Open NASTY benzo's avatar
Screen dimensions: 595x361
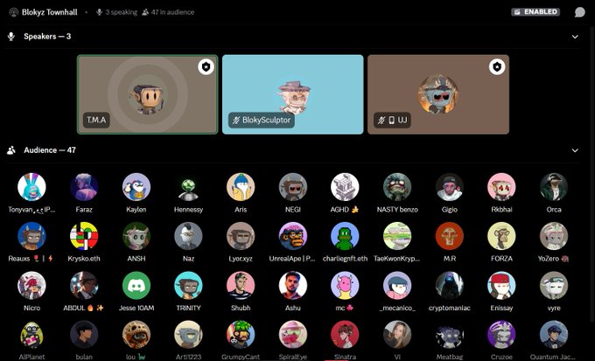click(x=397, y=187)
